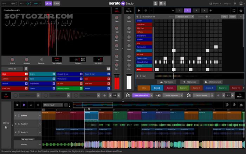Toggle Voice Mode mono/poly
Viewport: 246px width, 154px height.
tap(57, 59)
